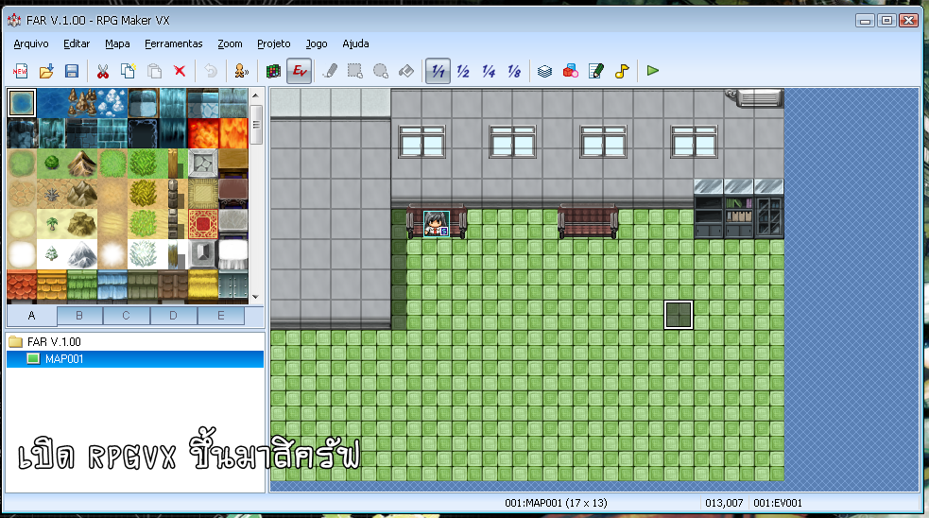Select MAP001 in the map tree
The image size is (929, 518).
pos(135,359)
